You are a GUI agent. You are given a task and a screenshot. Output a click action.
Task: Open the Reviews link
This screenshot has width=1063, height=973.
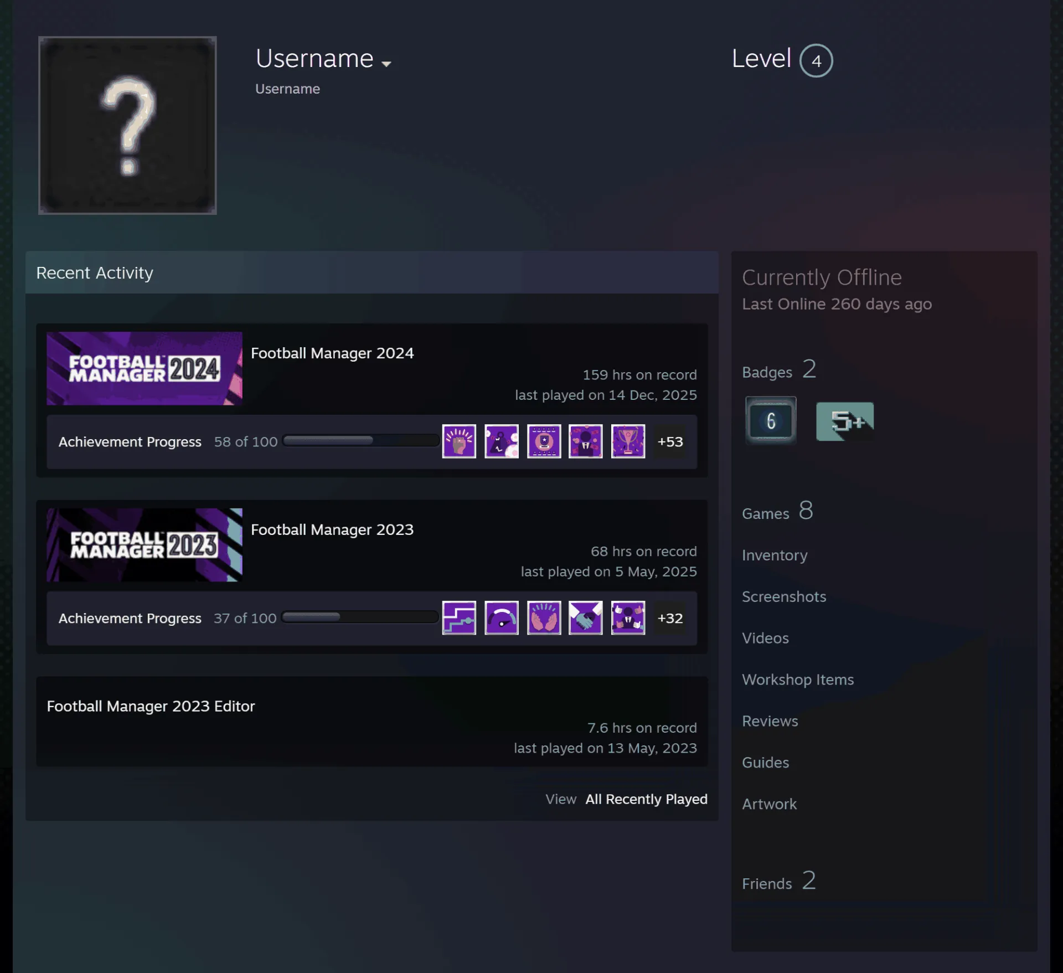pyautogui.click(x=770, y=721)
